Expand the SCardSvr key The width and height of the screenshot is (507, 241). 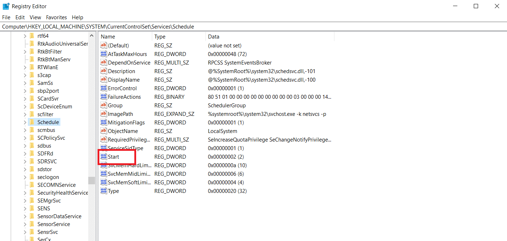click(25, 99)
